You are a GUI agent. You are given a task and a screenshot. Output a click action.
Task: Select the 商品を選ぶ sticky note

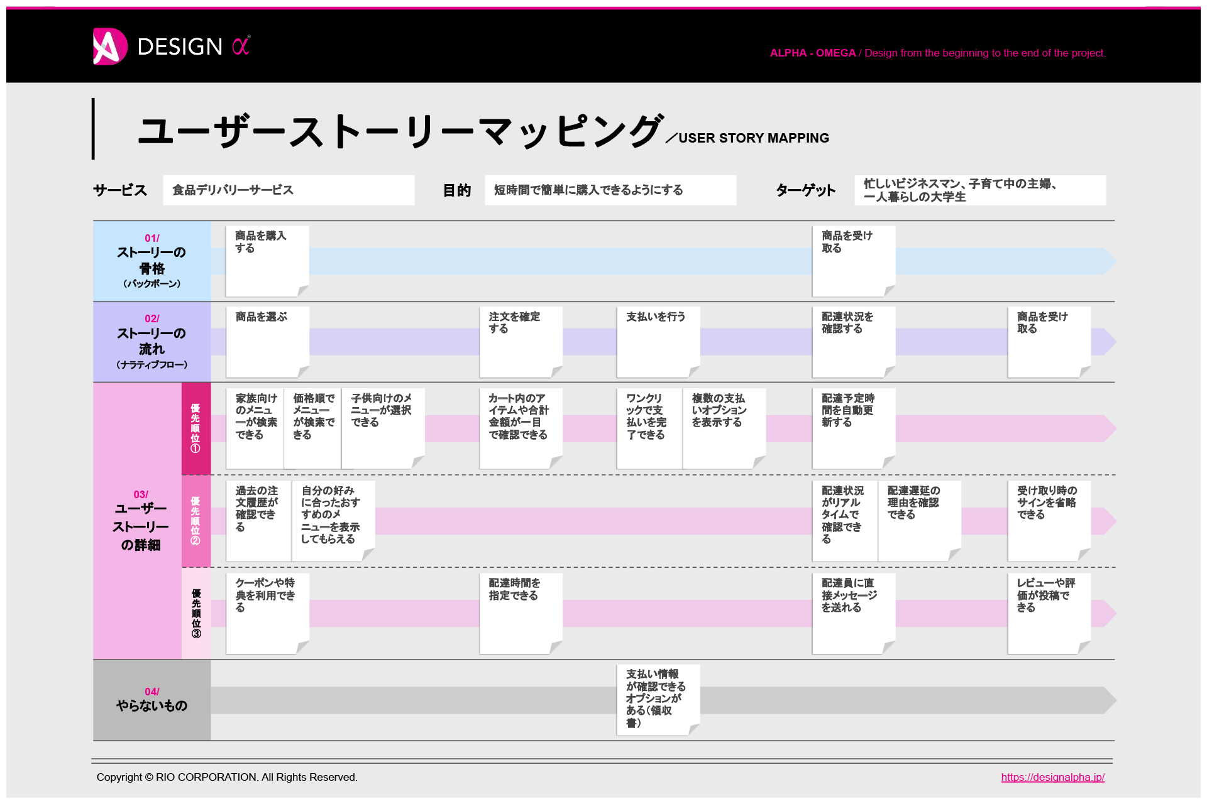[267, 342]
